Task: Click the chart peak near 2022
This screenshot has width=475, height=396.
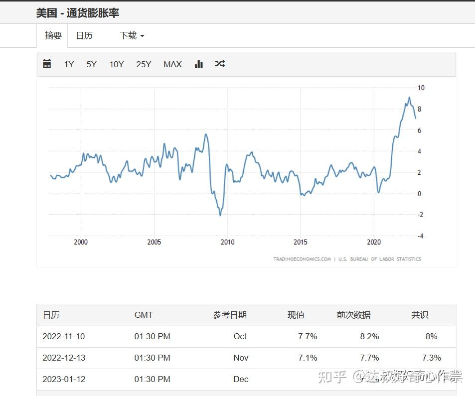Action: click(409, 98)
